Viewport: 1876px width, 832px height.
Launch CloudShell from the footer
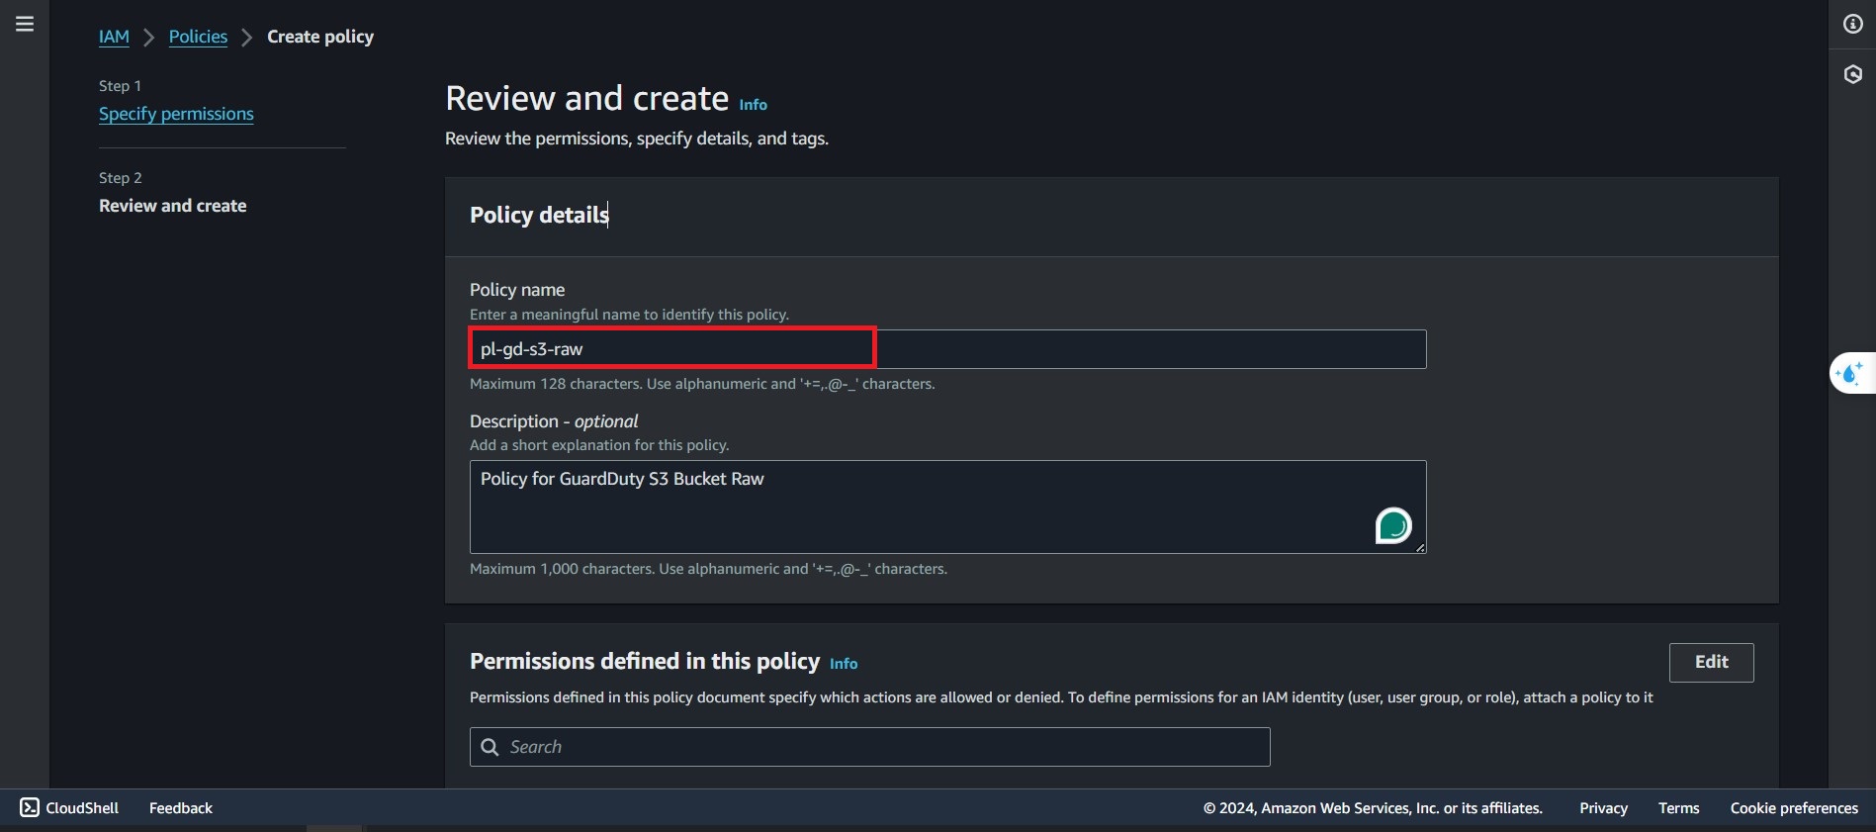(x=70, y=807)
